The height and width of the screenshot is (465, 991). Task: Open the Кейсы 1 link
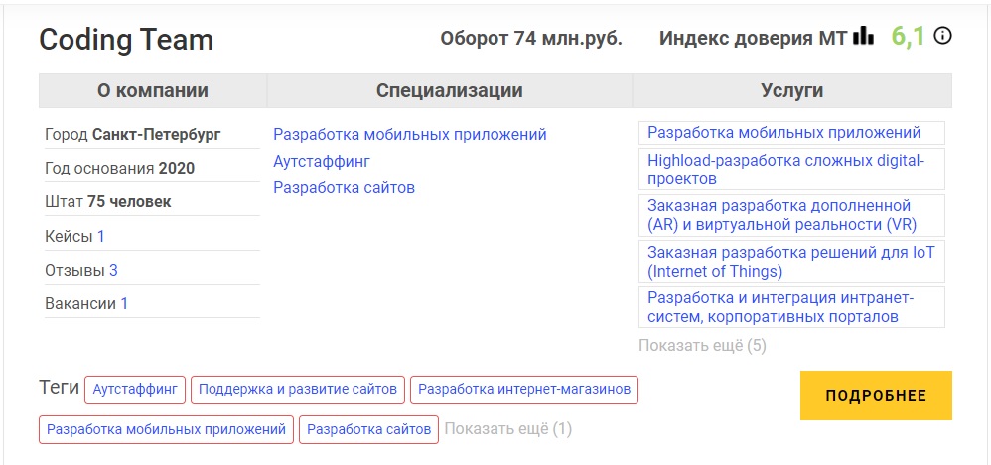100,236
